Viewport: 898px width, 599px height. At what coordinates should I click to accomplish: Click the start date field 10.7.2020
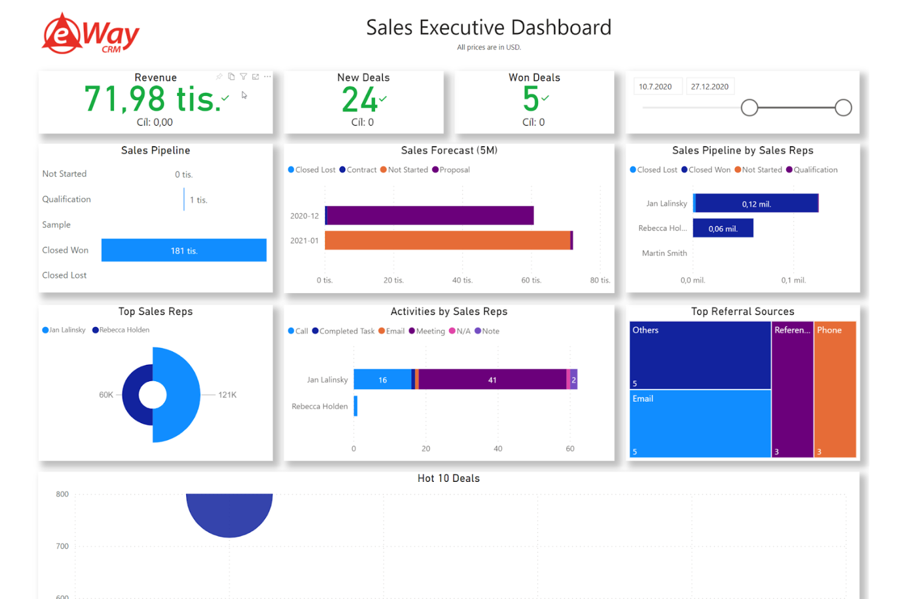coord(658,86)
